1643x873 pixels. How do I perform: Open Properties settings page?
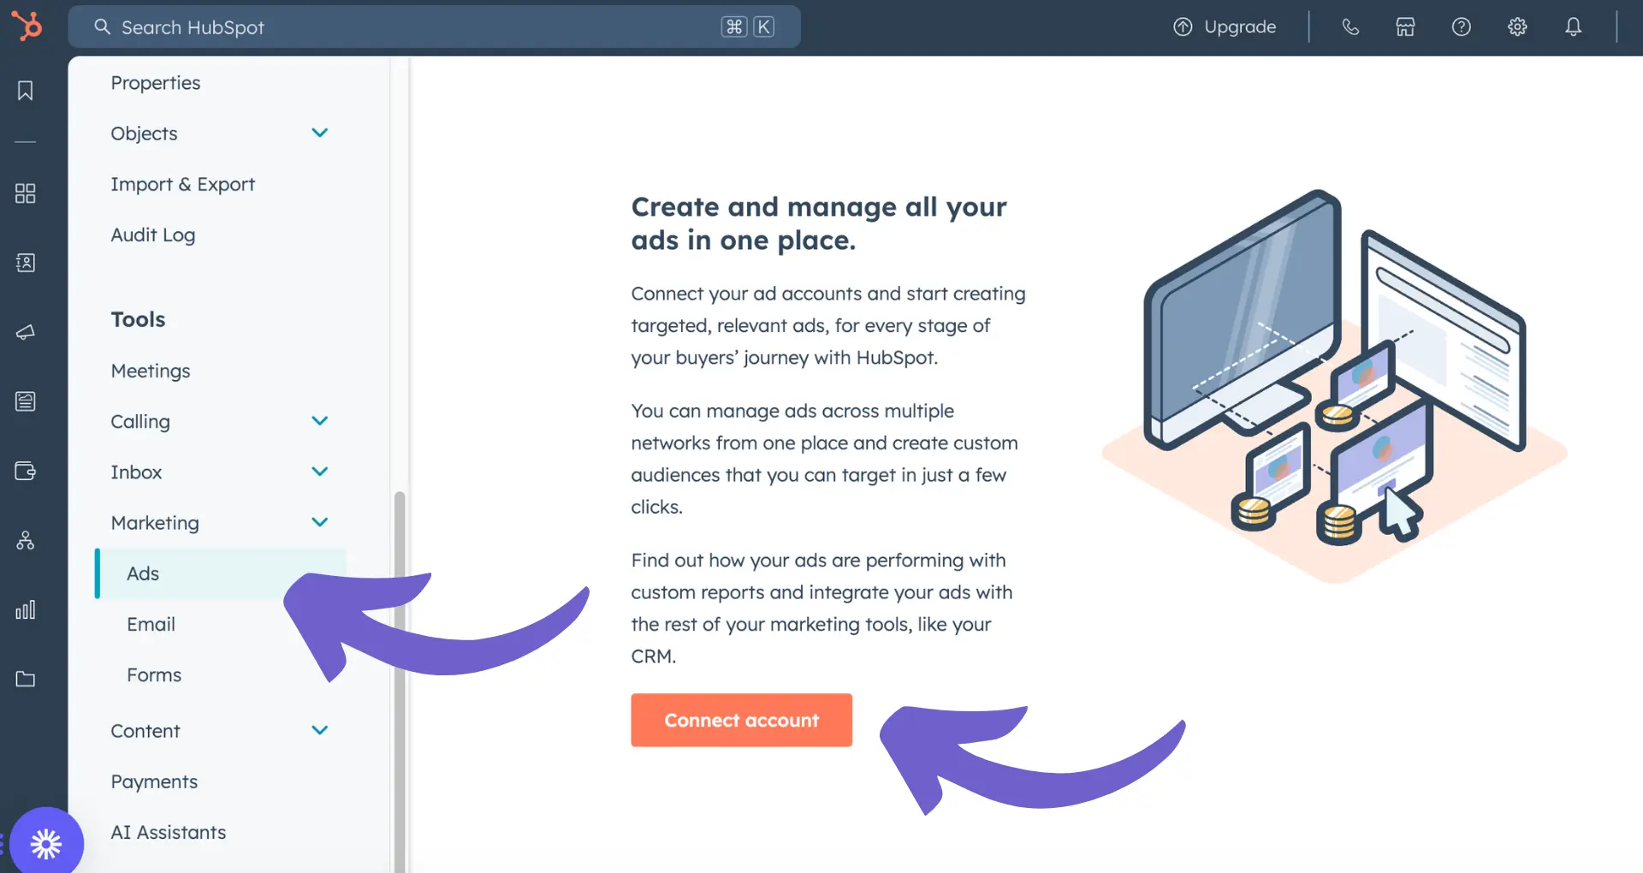[156, 83]
